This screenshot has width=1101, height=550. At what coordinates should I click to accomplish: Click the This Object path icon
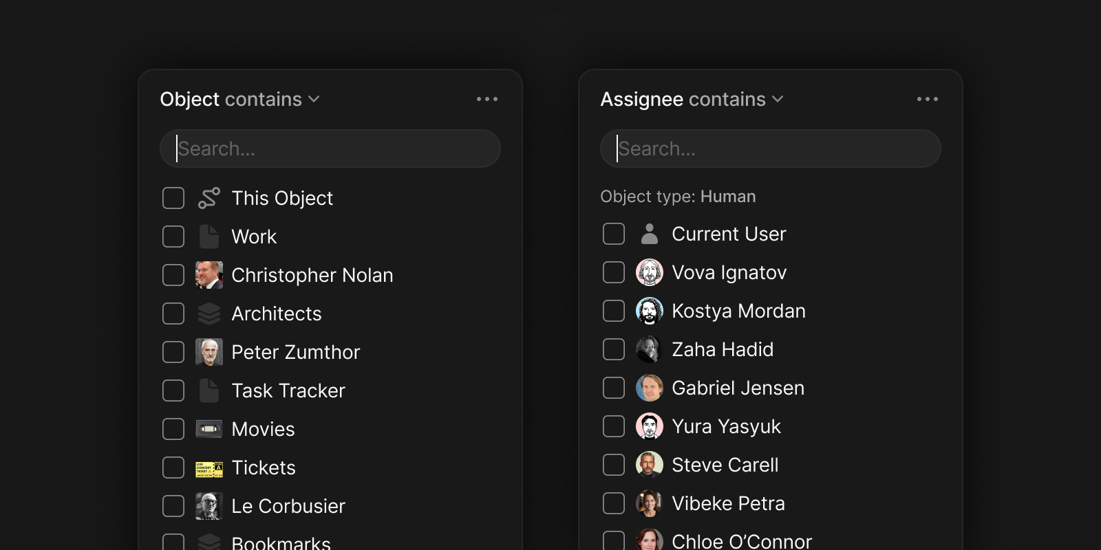tap(209, 198)
